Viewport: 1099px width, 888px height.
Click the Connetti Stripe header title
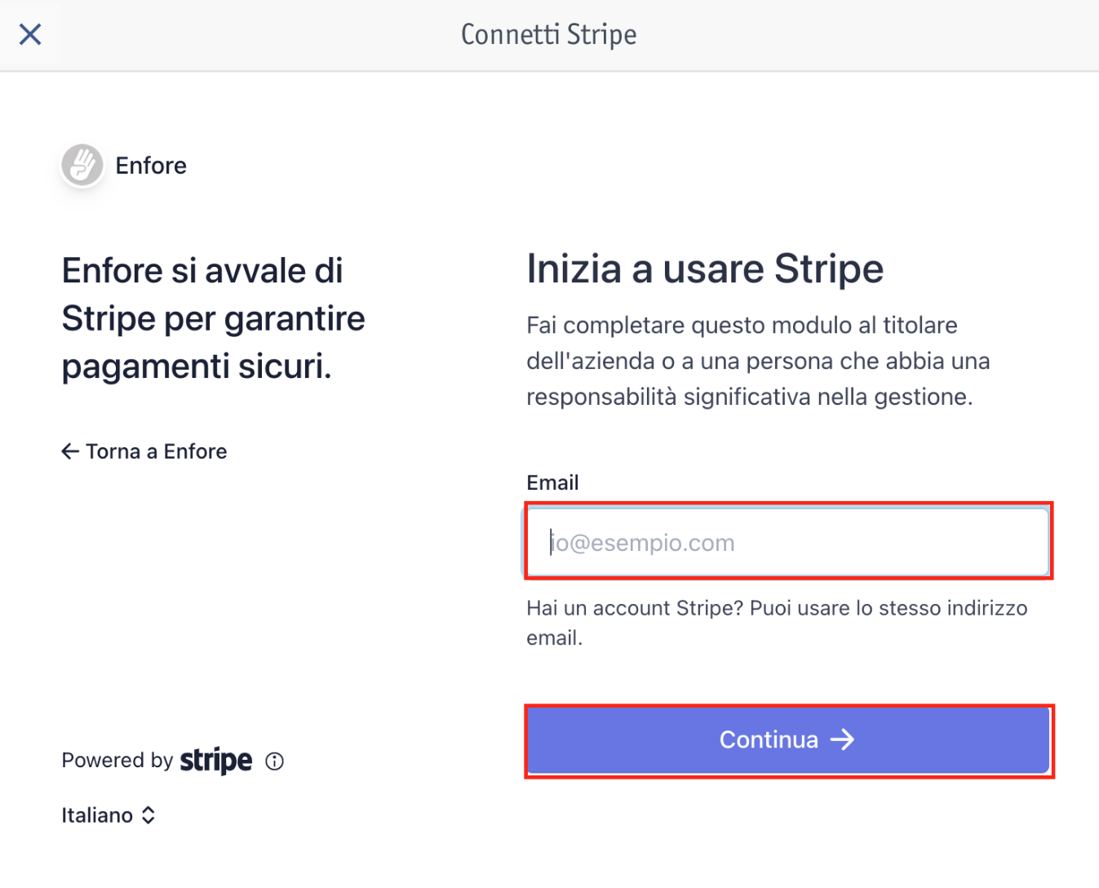[549, 35]
